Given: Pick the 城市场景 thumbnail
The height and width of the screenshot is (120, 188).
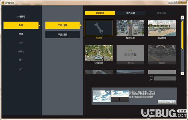Looking at the screenshot, I should [x=130, y=28].
